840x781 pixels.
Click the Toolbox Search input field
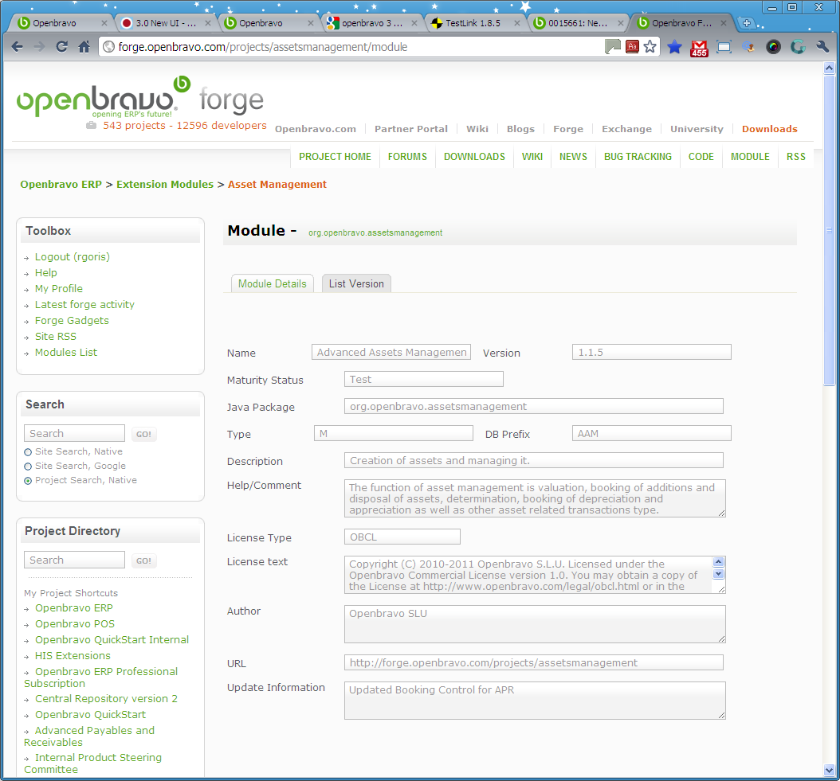click(x=74, y=433)
